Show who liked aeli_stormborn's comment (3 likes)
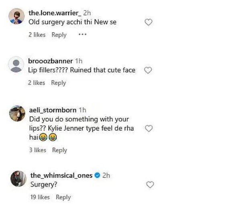 (38, 150)
